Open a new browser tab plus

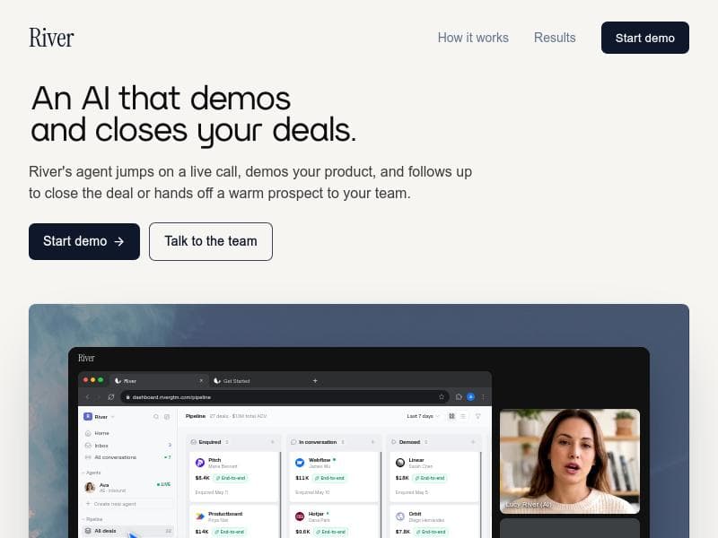pyautogui.click(x=315, y=380)
